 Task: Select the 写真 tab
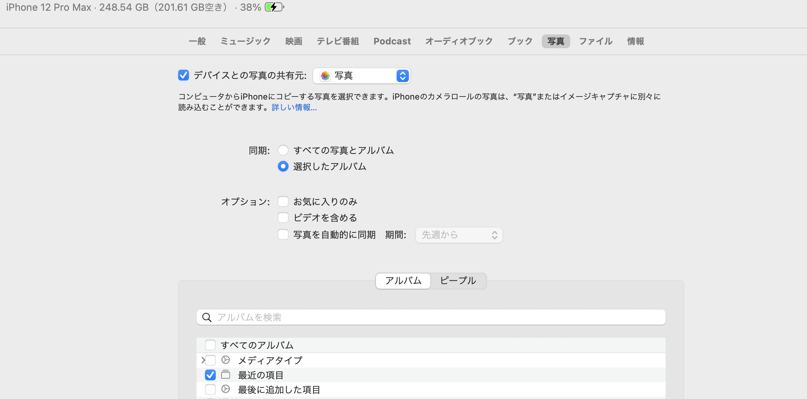(x=556, y=41)
